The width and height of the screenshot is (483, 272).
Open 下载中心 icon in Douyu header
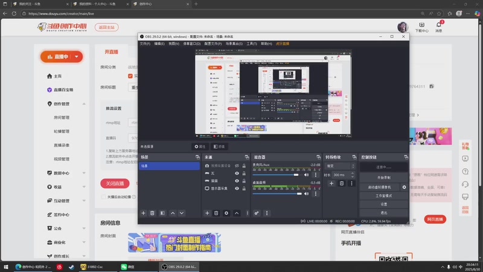pyautogui.click(x=421, y=27)
